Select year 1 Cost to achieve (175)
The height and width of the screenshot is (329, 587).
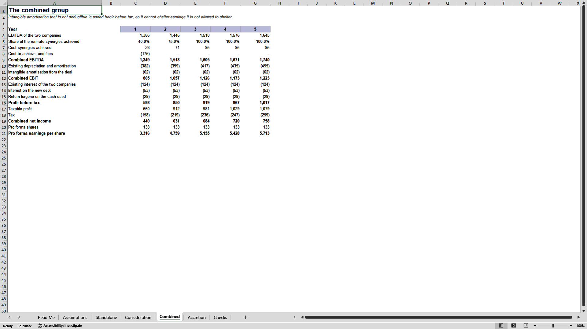[135, 54]
